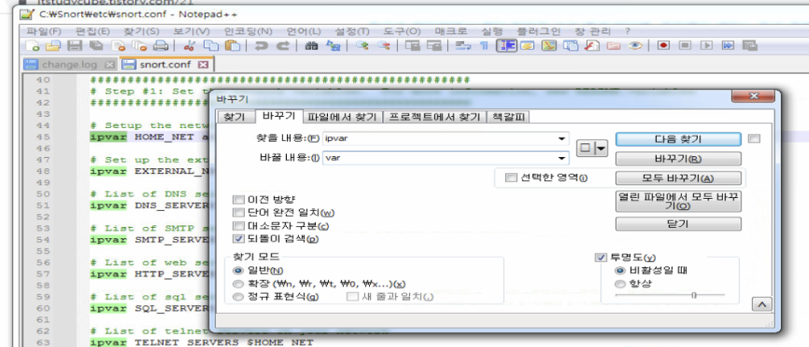Tick checkbox next to 다음 찾기 button
Screen dimensions: 809x347
pyautogui.click(x=755, y=138)
